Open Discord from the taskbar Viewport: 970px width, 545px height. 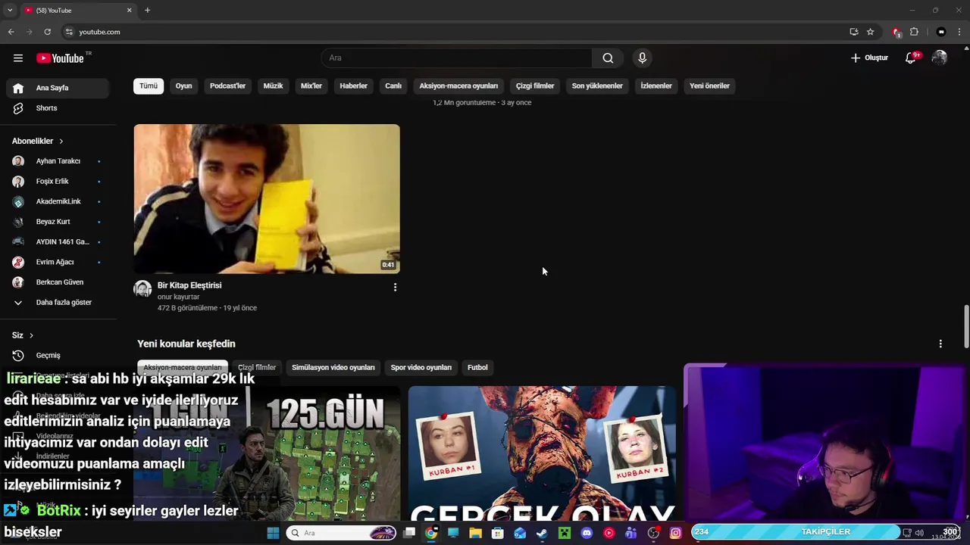pyautogui.click(x=587, y=533)
